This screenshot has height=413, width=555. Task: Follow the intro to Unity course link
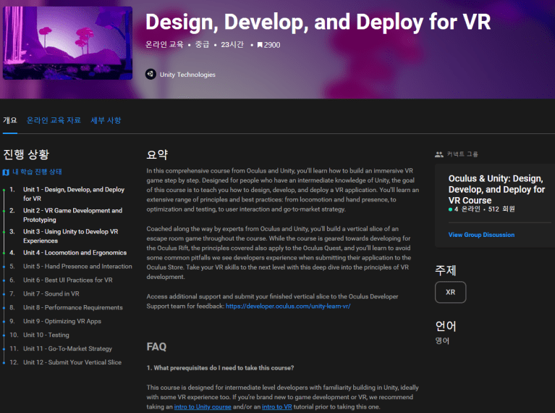203,407
